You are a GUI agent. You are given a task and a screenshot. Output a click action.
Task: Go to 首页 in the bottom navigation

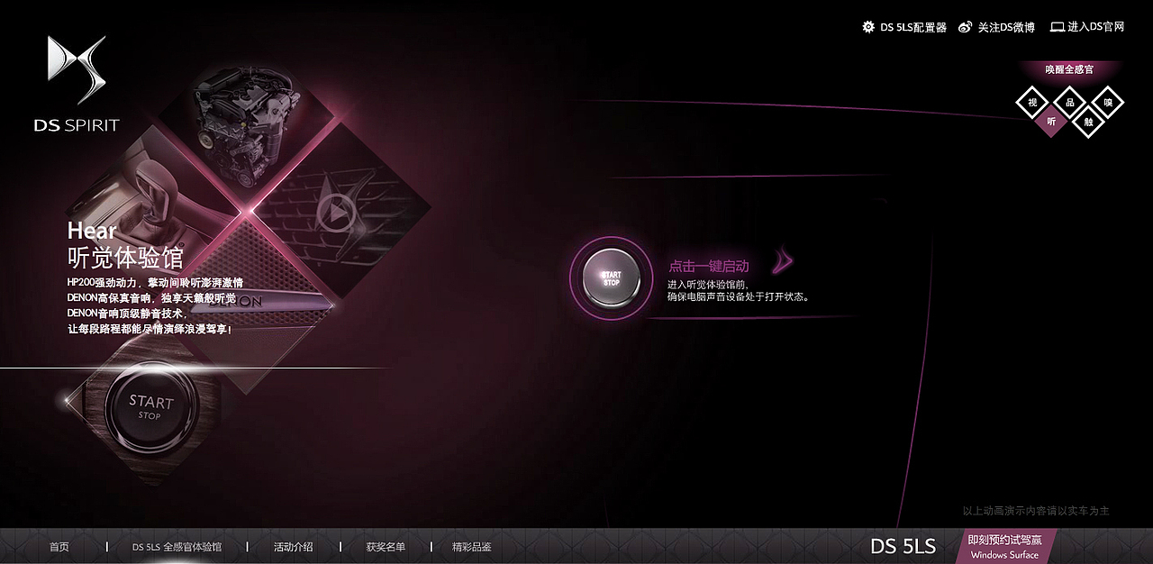(59, 547)
